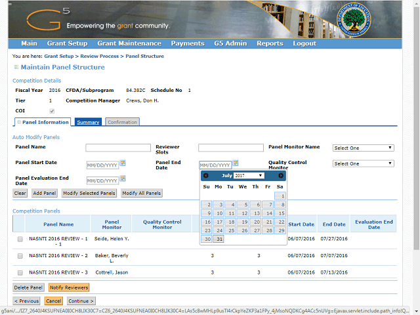The width and height of the screenshot is (420, 315).
Task: Select the Panel Information tab
Action: (x=43, y=122)
